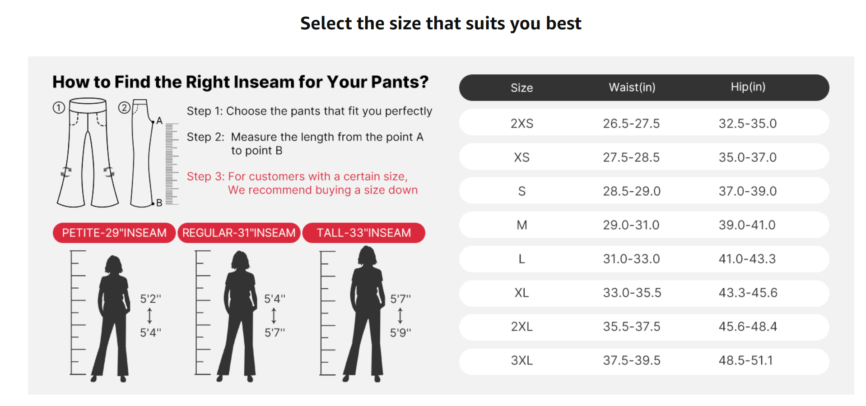Select the 3XL size row
Viewport: 866px width, 406px height.
pyautogui.click(x=644, y=360)
